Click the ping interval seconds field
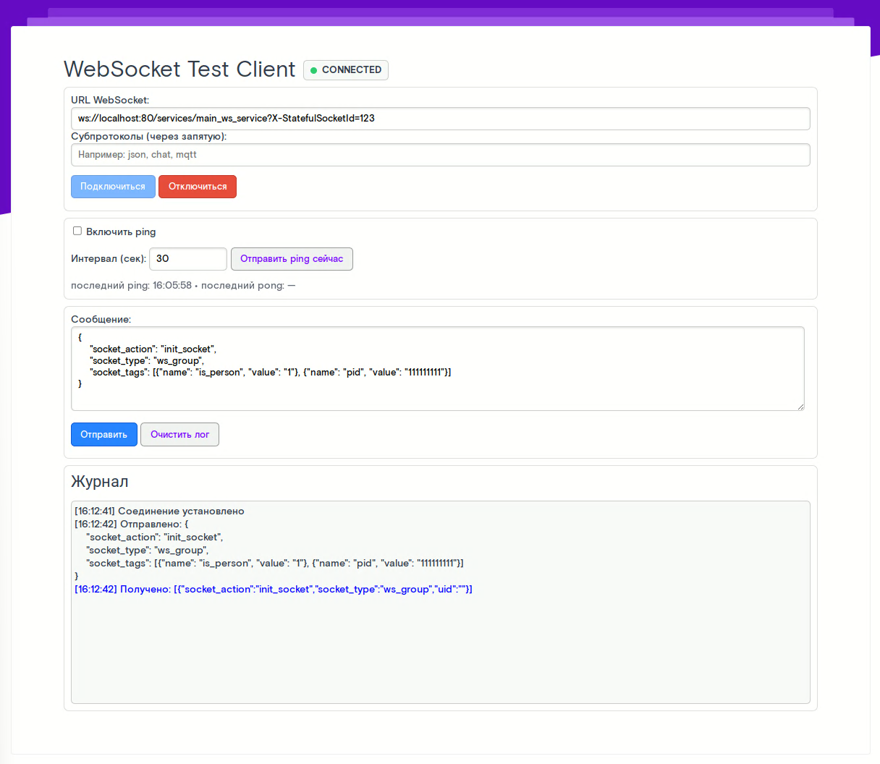Screen dimensions: 880x764 click(188, 259)
